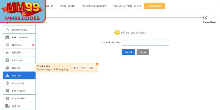The height and width of the screenshot is (110, 220).
Task: Click the yellow exclamation warning icon
Action: point(117,32)
